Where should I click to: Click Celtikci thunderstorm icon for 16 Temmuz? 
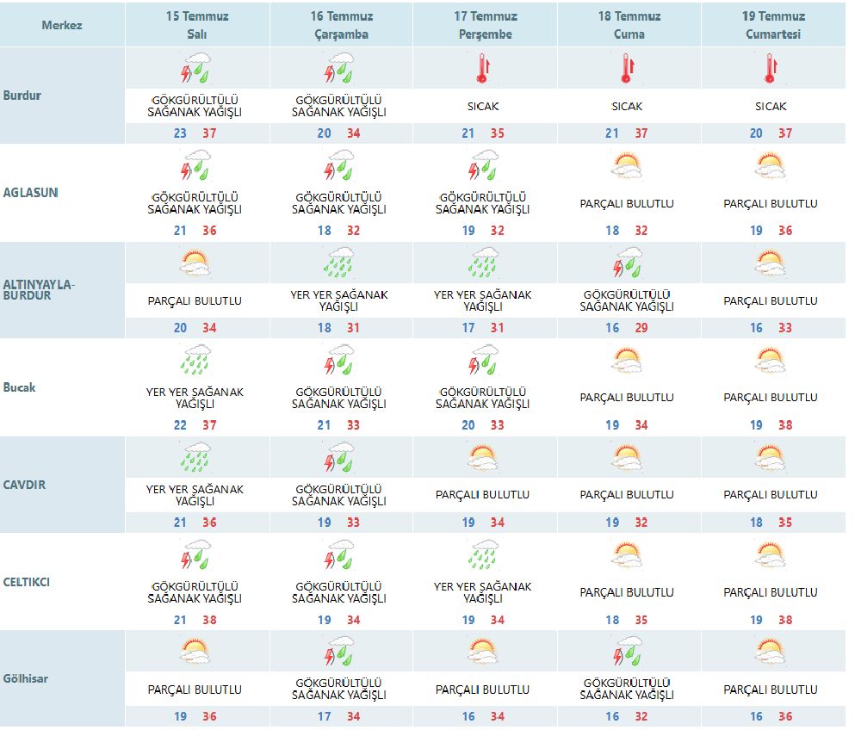pyautogui.click(x=339, y=554)
